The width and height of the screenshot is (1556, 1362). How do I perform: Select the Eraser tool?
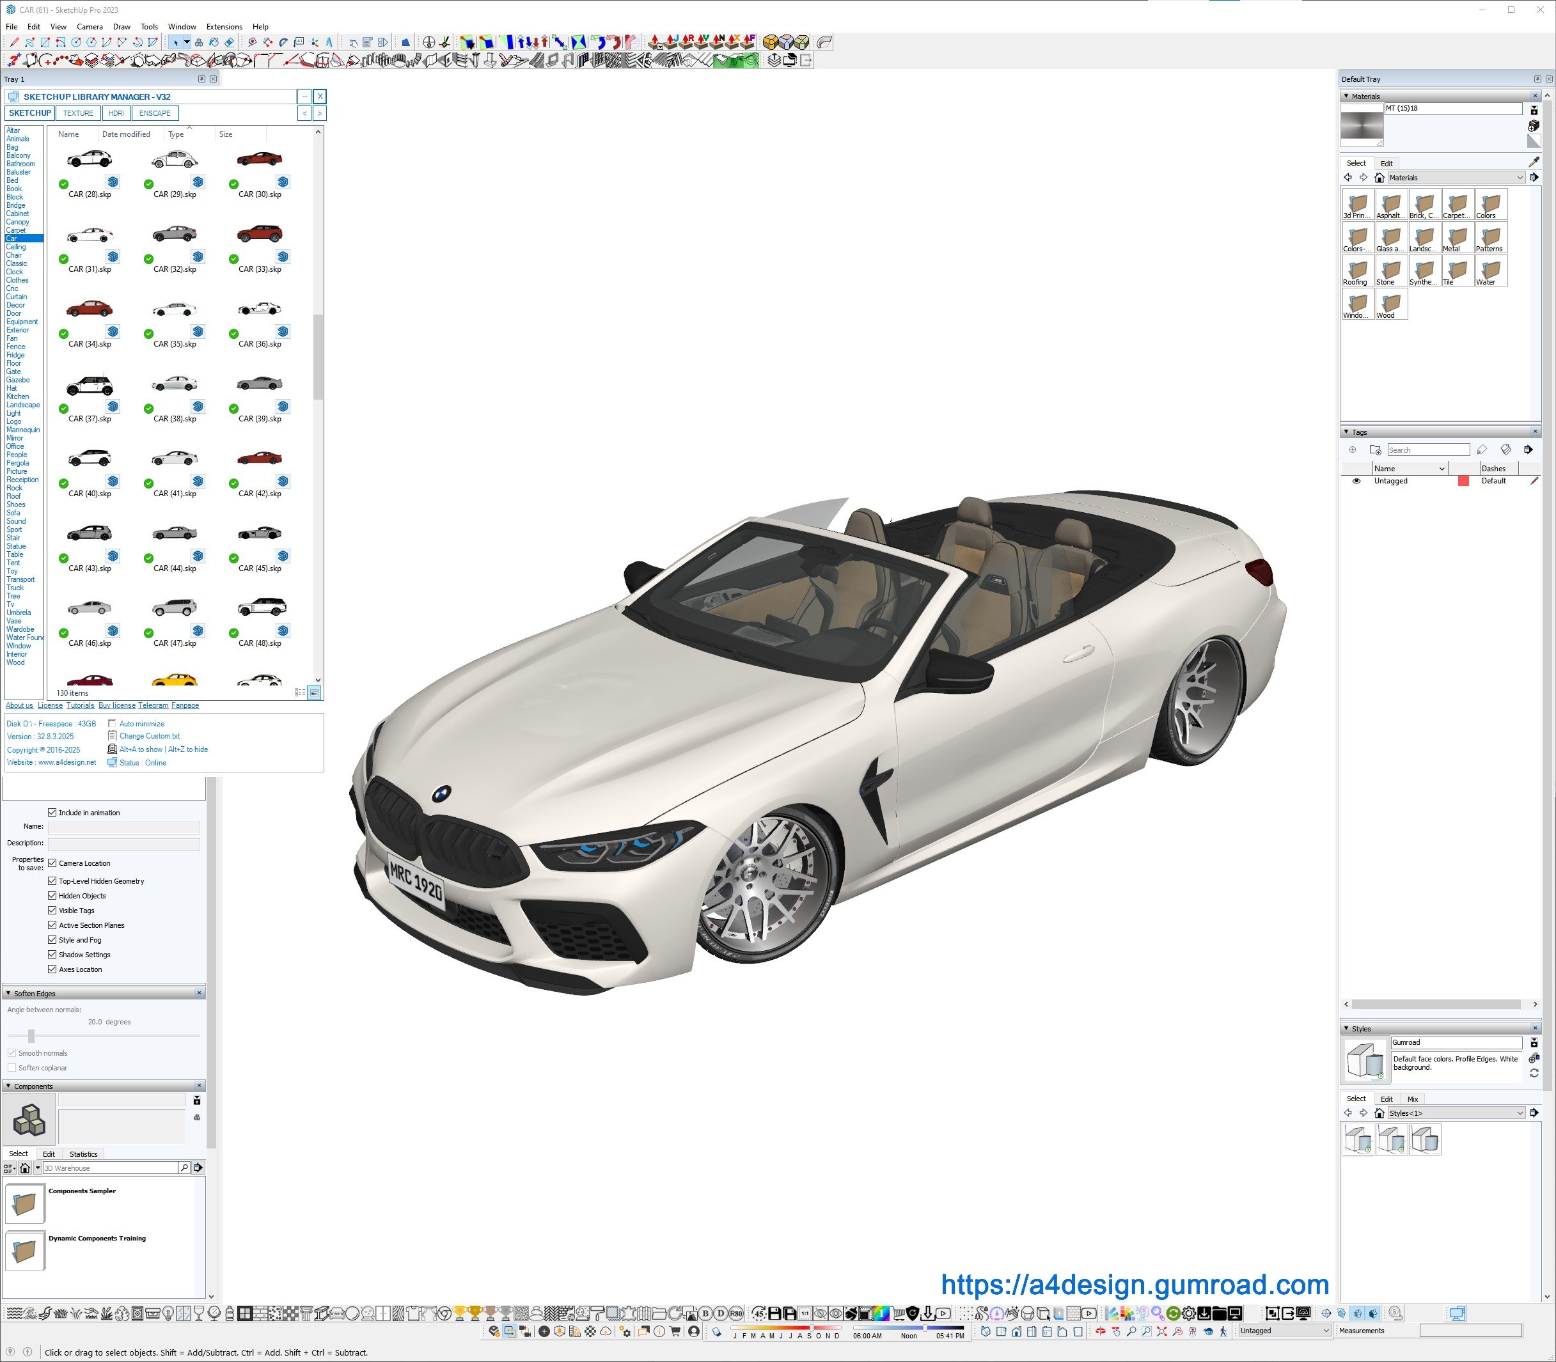click(x=230, y=43)
